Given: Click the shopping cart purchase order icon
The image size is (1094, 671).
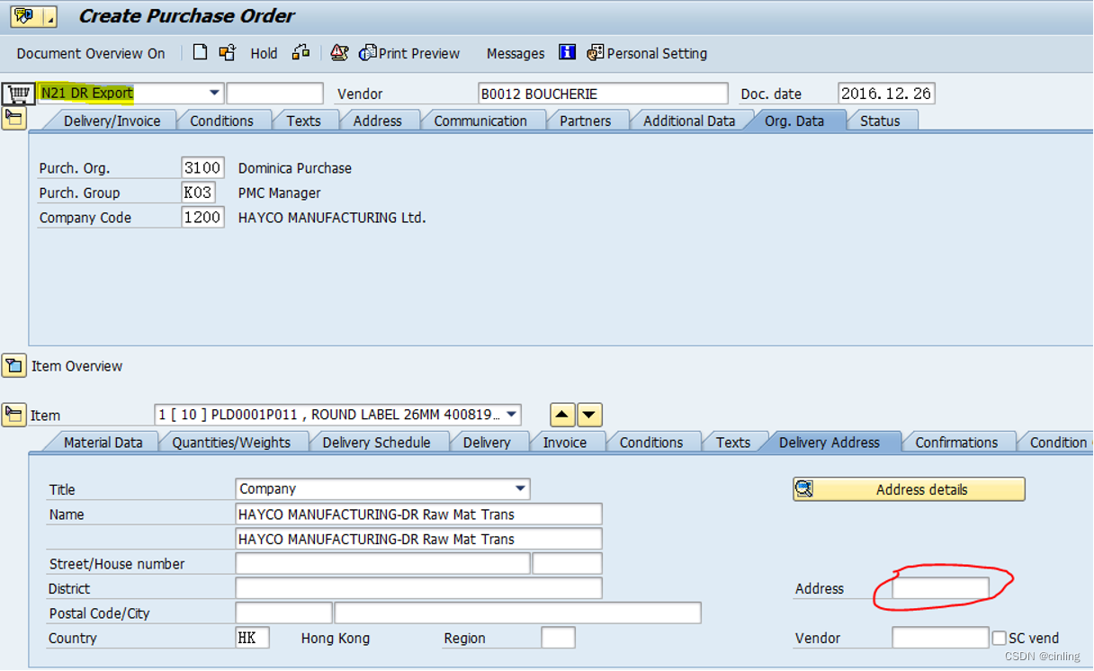Looking at the screenshot, I should [x=18, y=93].
